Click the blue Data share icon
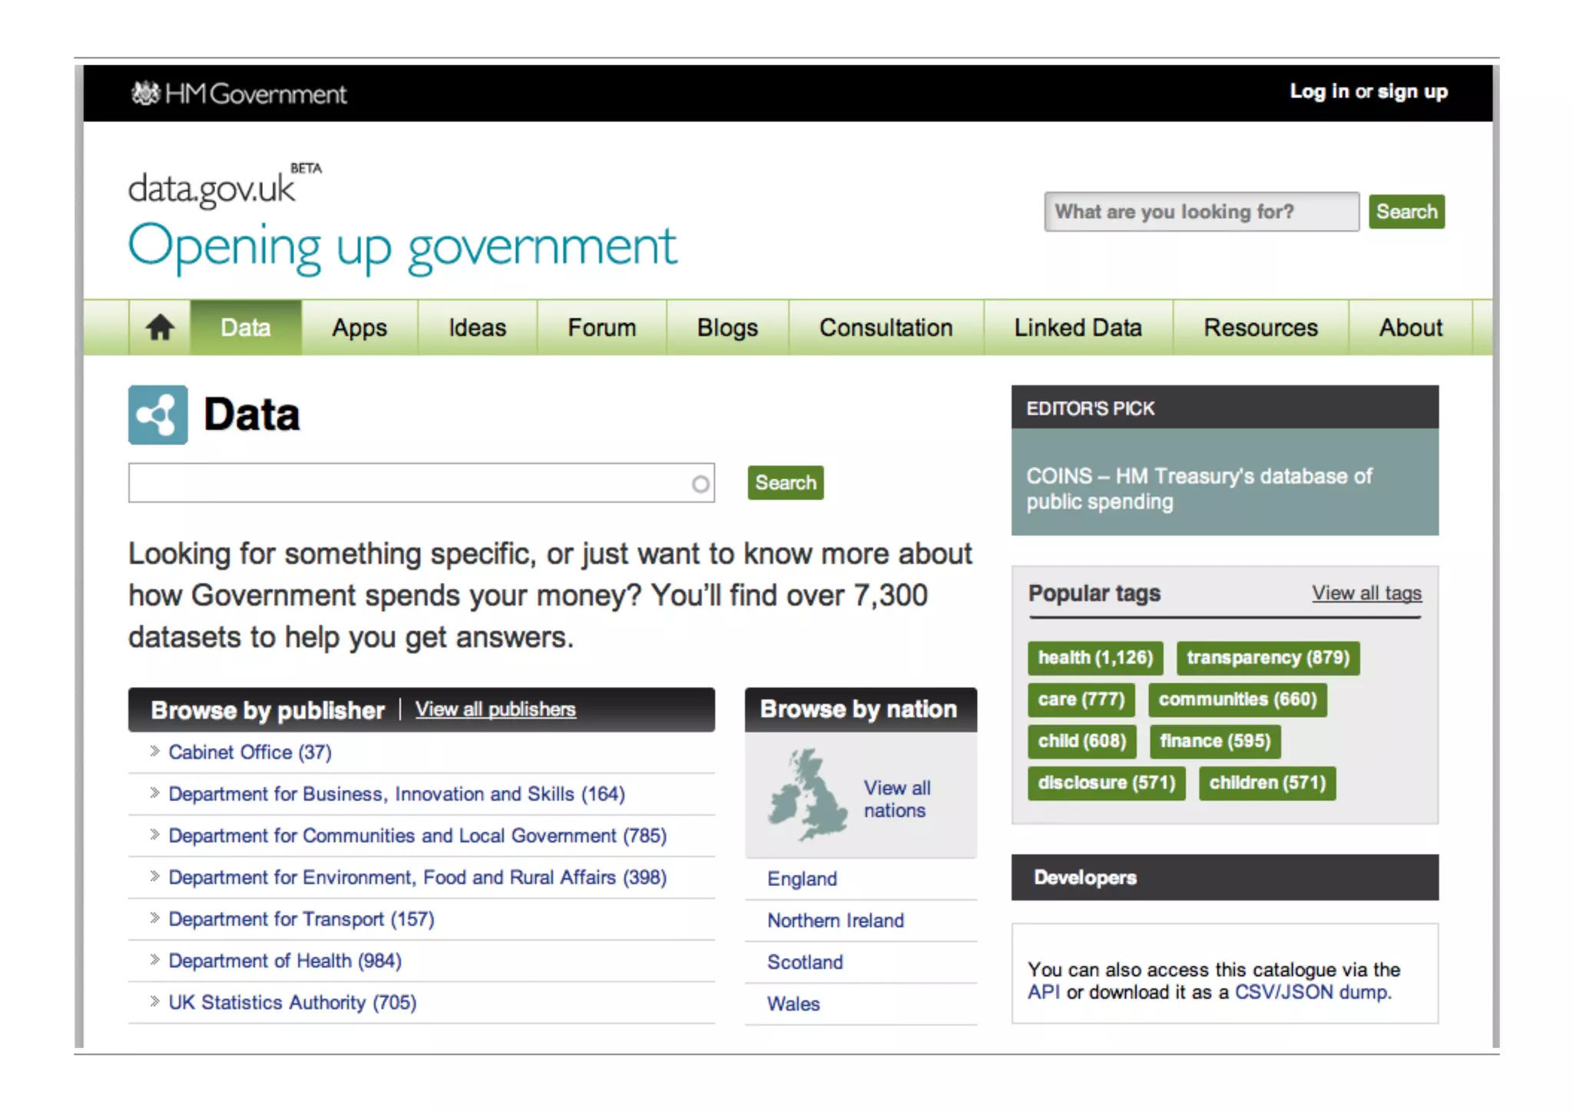 158,415
